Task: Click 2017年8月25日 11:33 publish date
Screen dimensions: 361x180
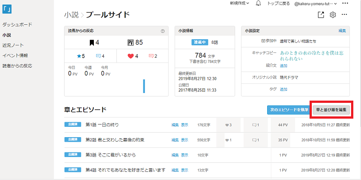Action: (197, 90)
